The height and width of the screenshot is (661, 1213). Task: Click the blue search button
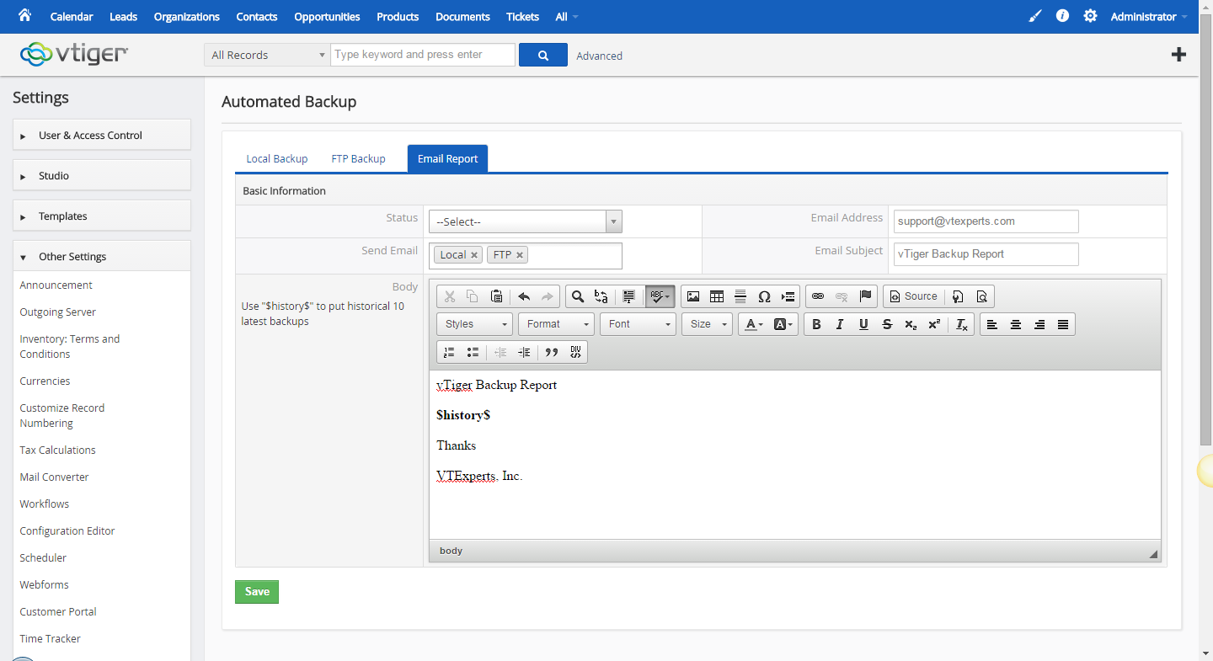pyautogui.click(x=543, y=55)
